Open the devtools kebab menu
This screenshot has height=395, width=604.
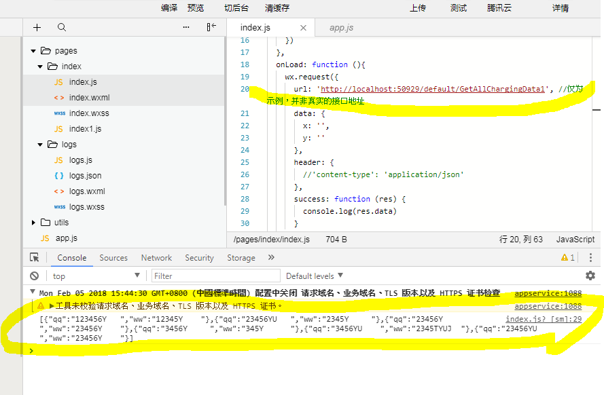click(x=590, y=258)
